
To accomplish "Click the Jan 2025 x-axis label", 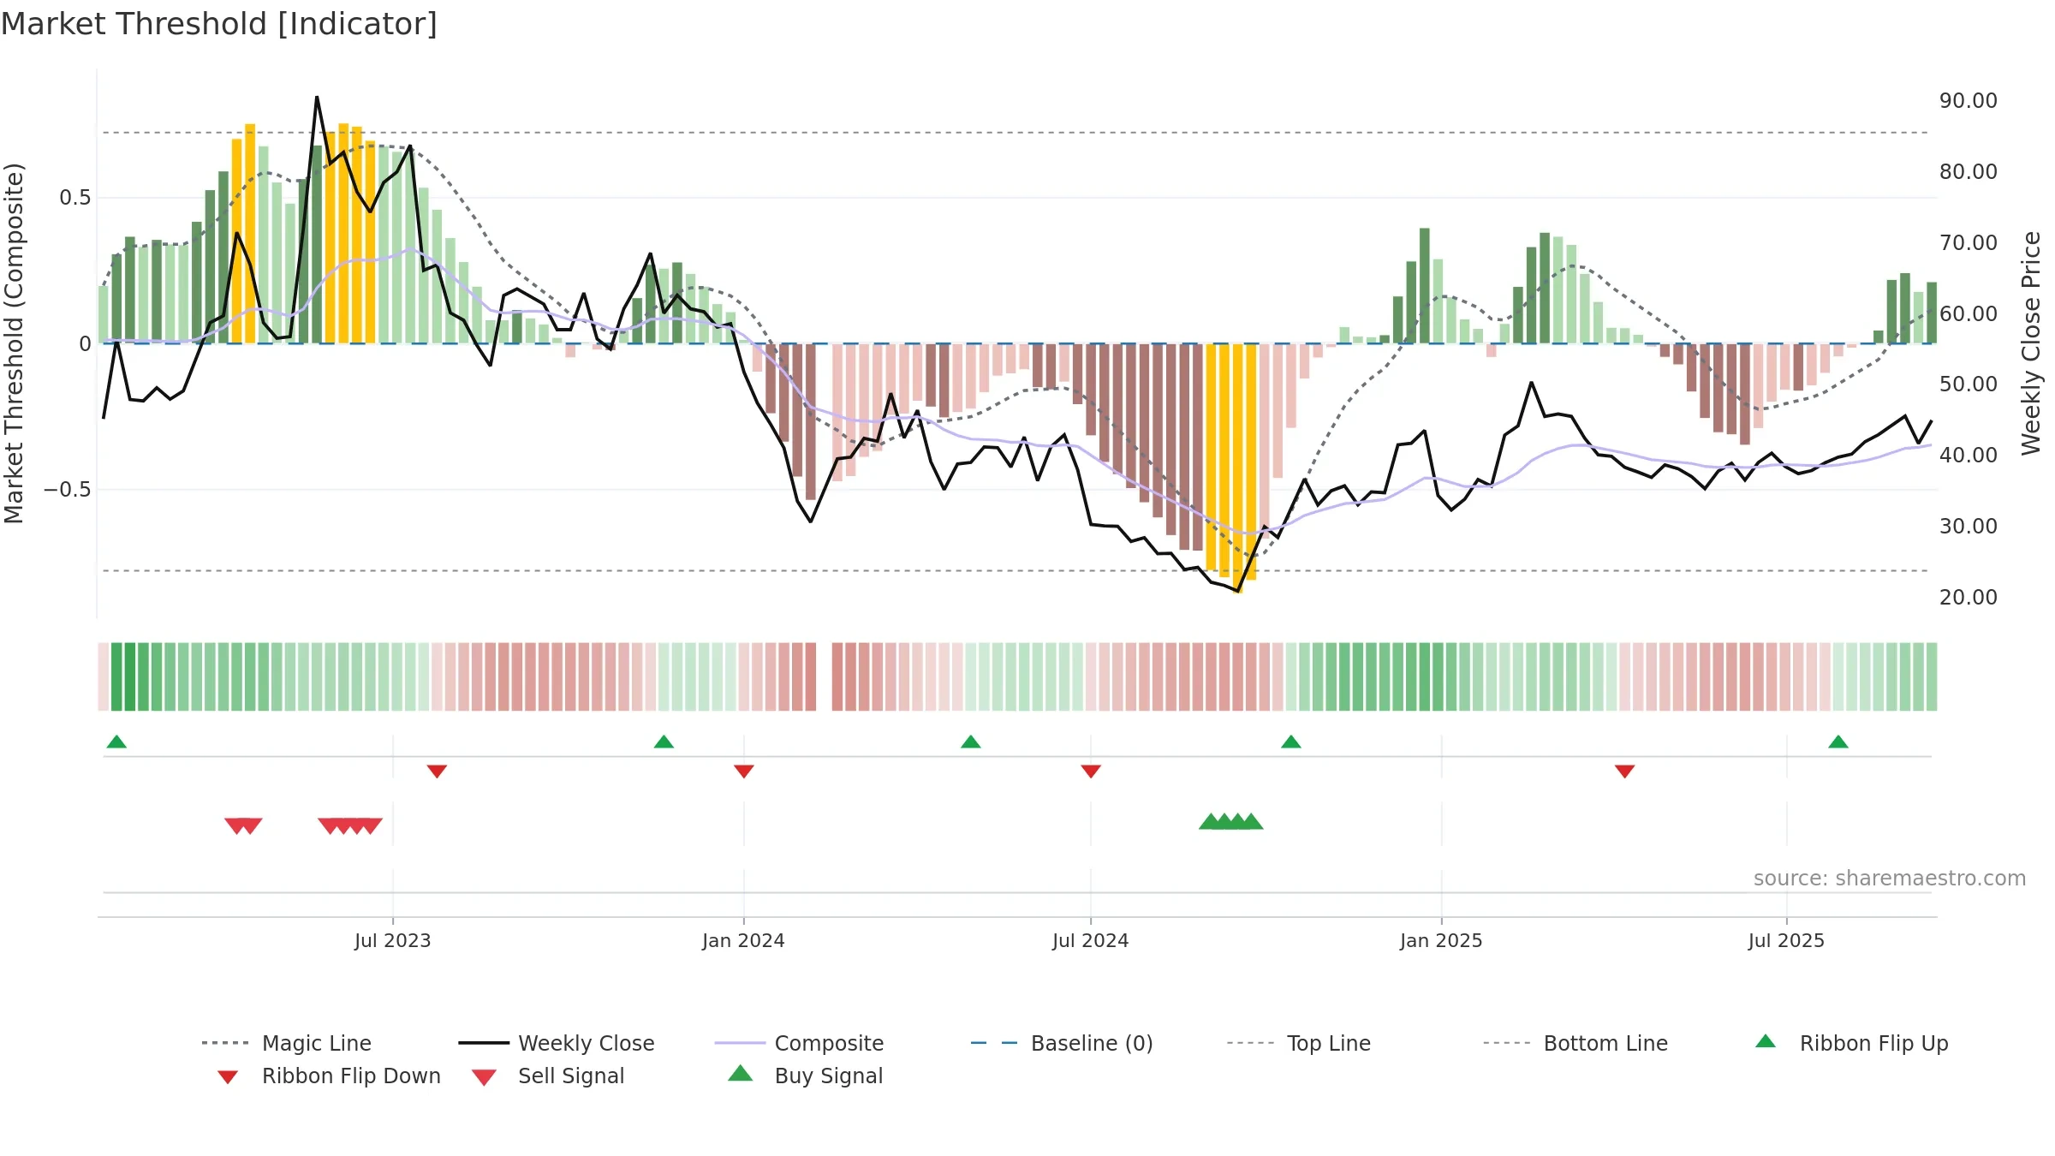I will coord(1441,940).
